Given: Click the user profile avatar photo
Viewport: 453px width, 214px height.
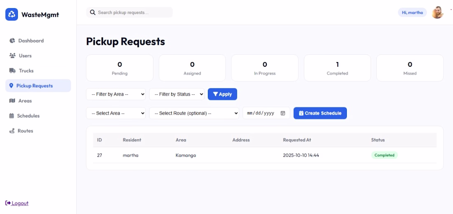Looking at the screenshot, I should pyautogui.click(x=437, y=12).
